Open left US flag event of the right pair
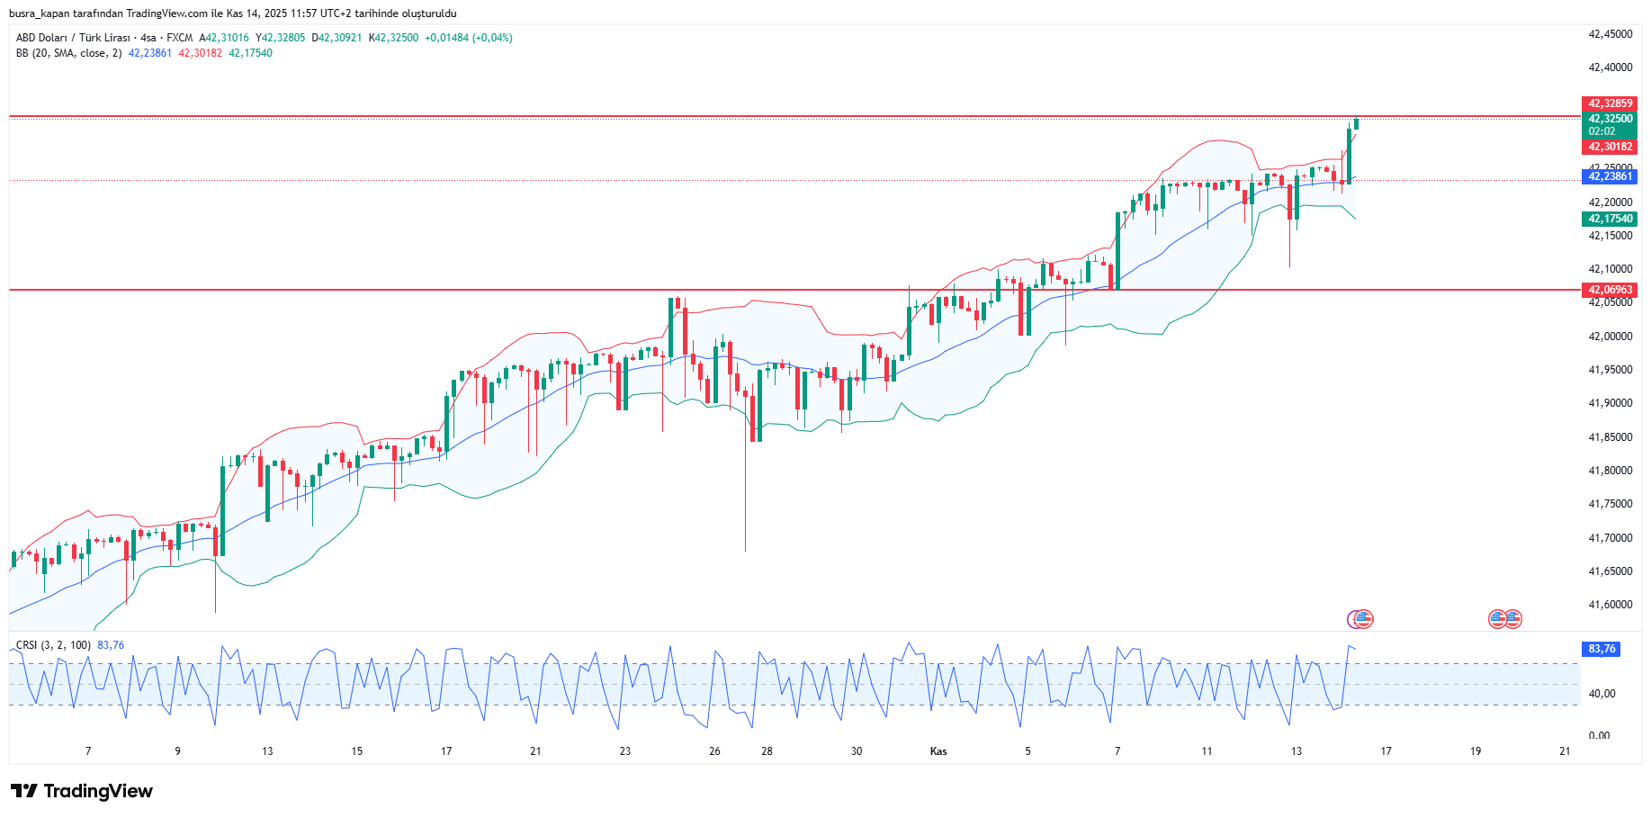Screen dimensions: 1651x818 [1497, 619]
